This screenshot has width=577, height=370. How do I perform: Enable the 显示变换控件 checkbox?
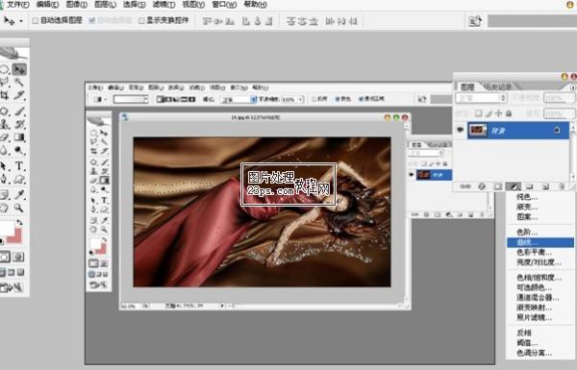(x=141, y=20)
